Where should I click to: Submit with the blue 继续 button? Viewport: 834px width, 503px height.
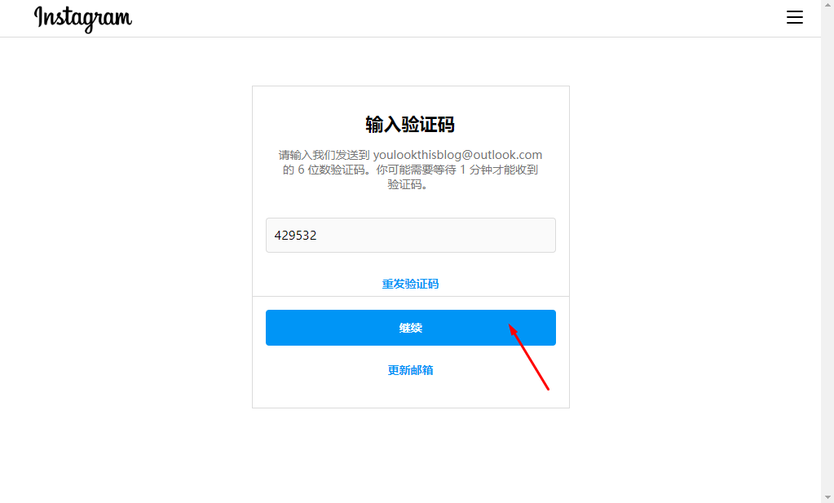(x=411, y=328)
